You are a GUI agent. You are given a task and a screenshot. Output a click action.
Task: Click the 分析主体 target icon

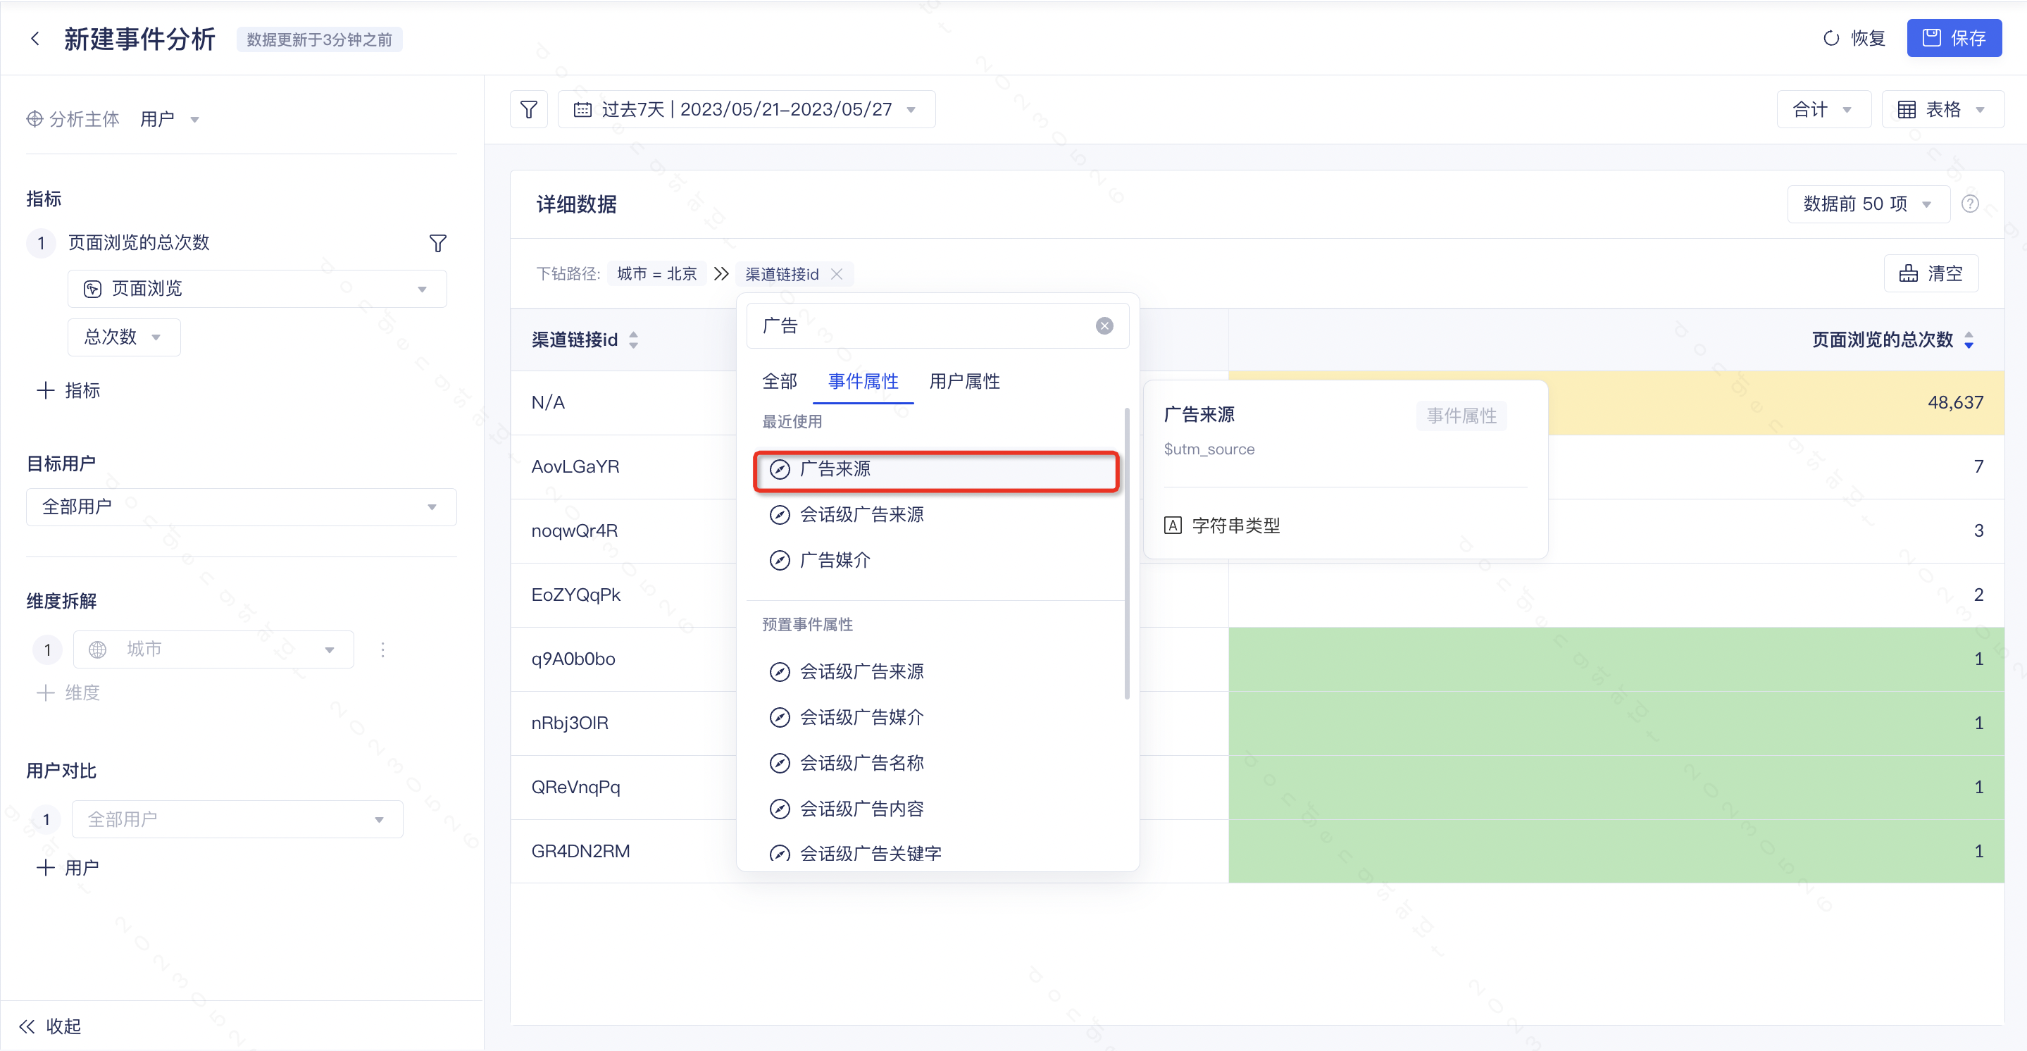35,119
